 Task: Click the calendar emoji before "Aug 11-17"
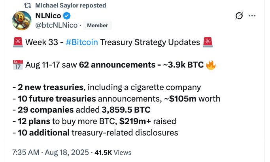18,65
